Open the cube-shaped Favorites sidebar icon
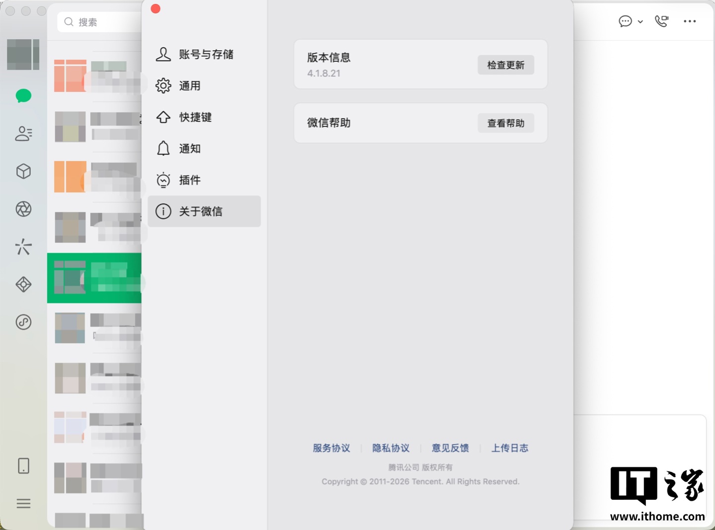Image resolution: width=715 pixels, height=530 pixels. (x=23, y=172)
